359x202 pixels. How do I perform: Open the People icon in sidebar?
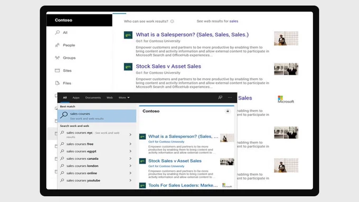pos(57,45)
